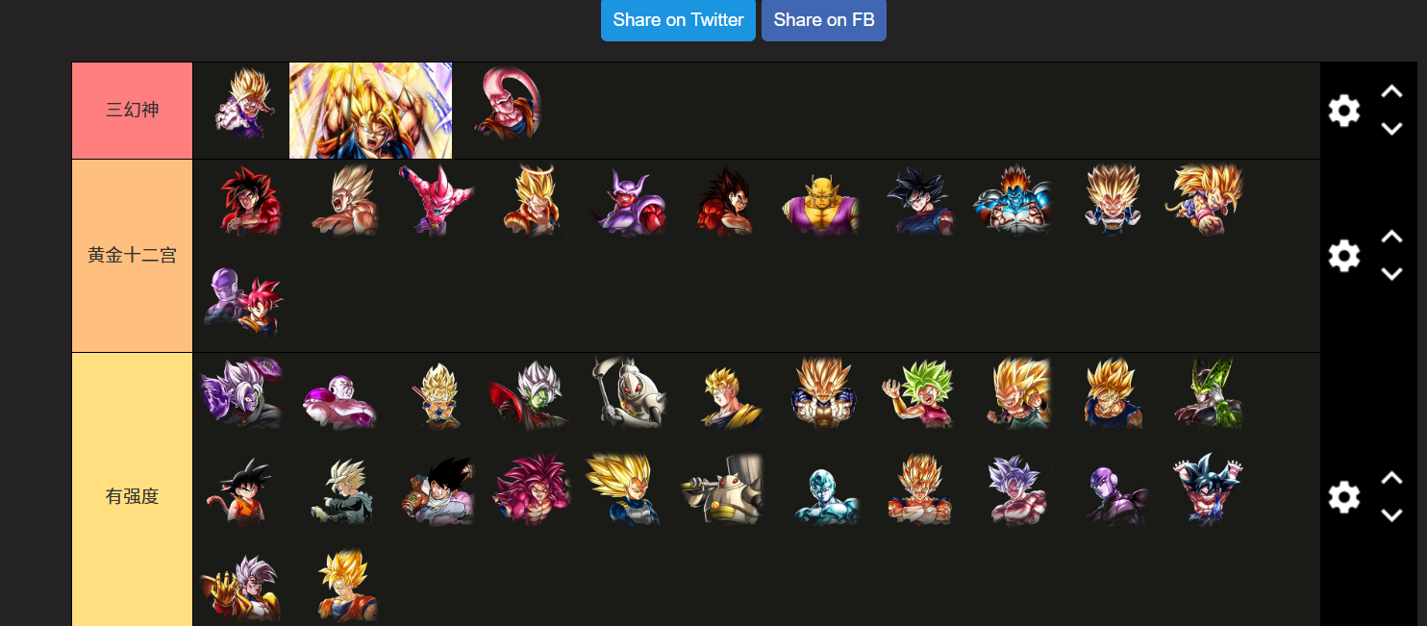Select the yellow Orange Piccolo character thumbnail

point(820,201)
